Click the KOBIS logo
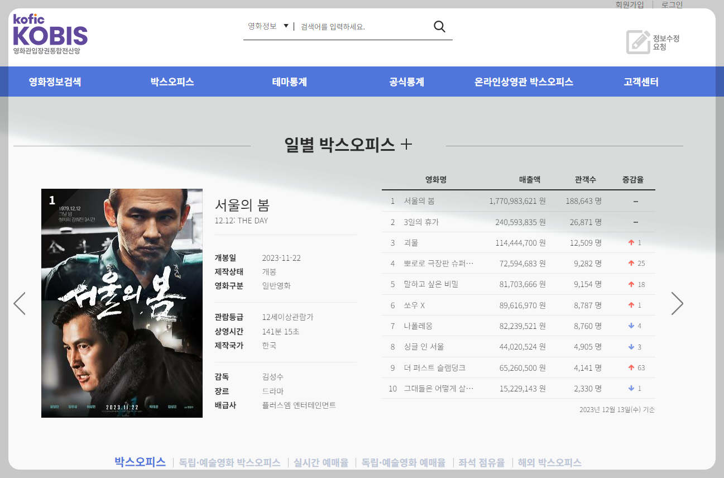724x478 pixels. pyautogui.click(x=50, y=34)
